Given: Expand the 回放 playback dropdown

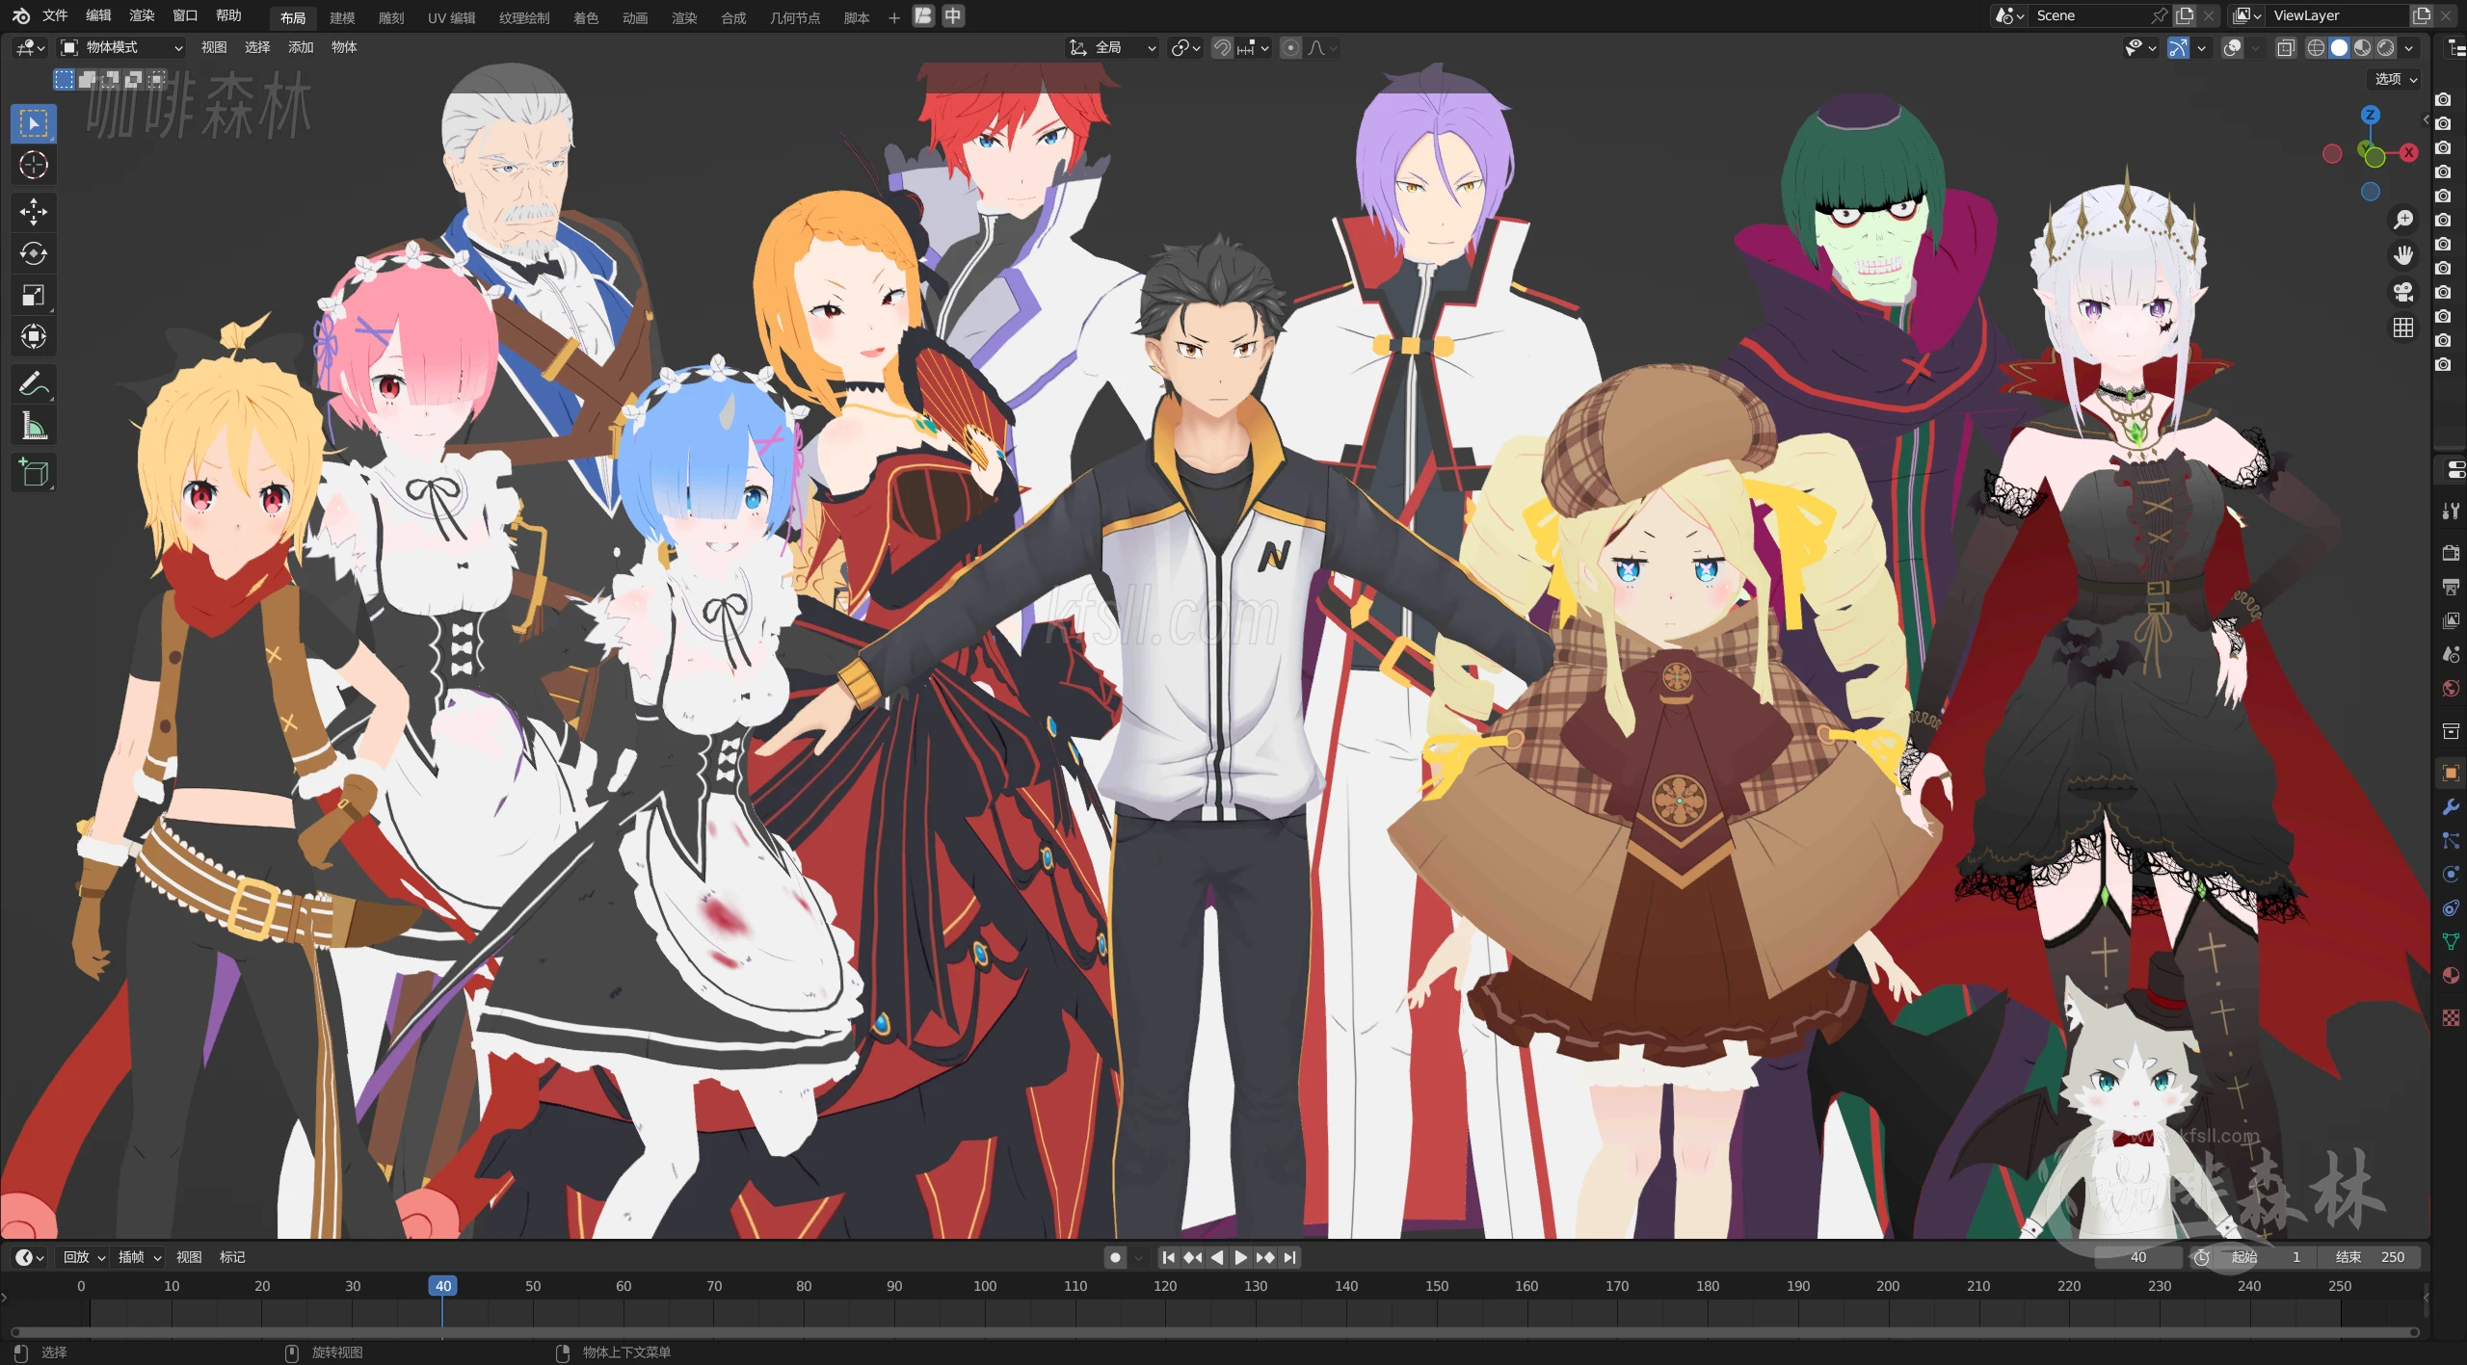Looking at the screenshot, I should (x=84, y=1257).
